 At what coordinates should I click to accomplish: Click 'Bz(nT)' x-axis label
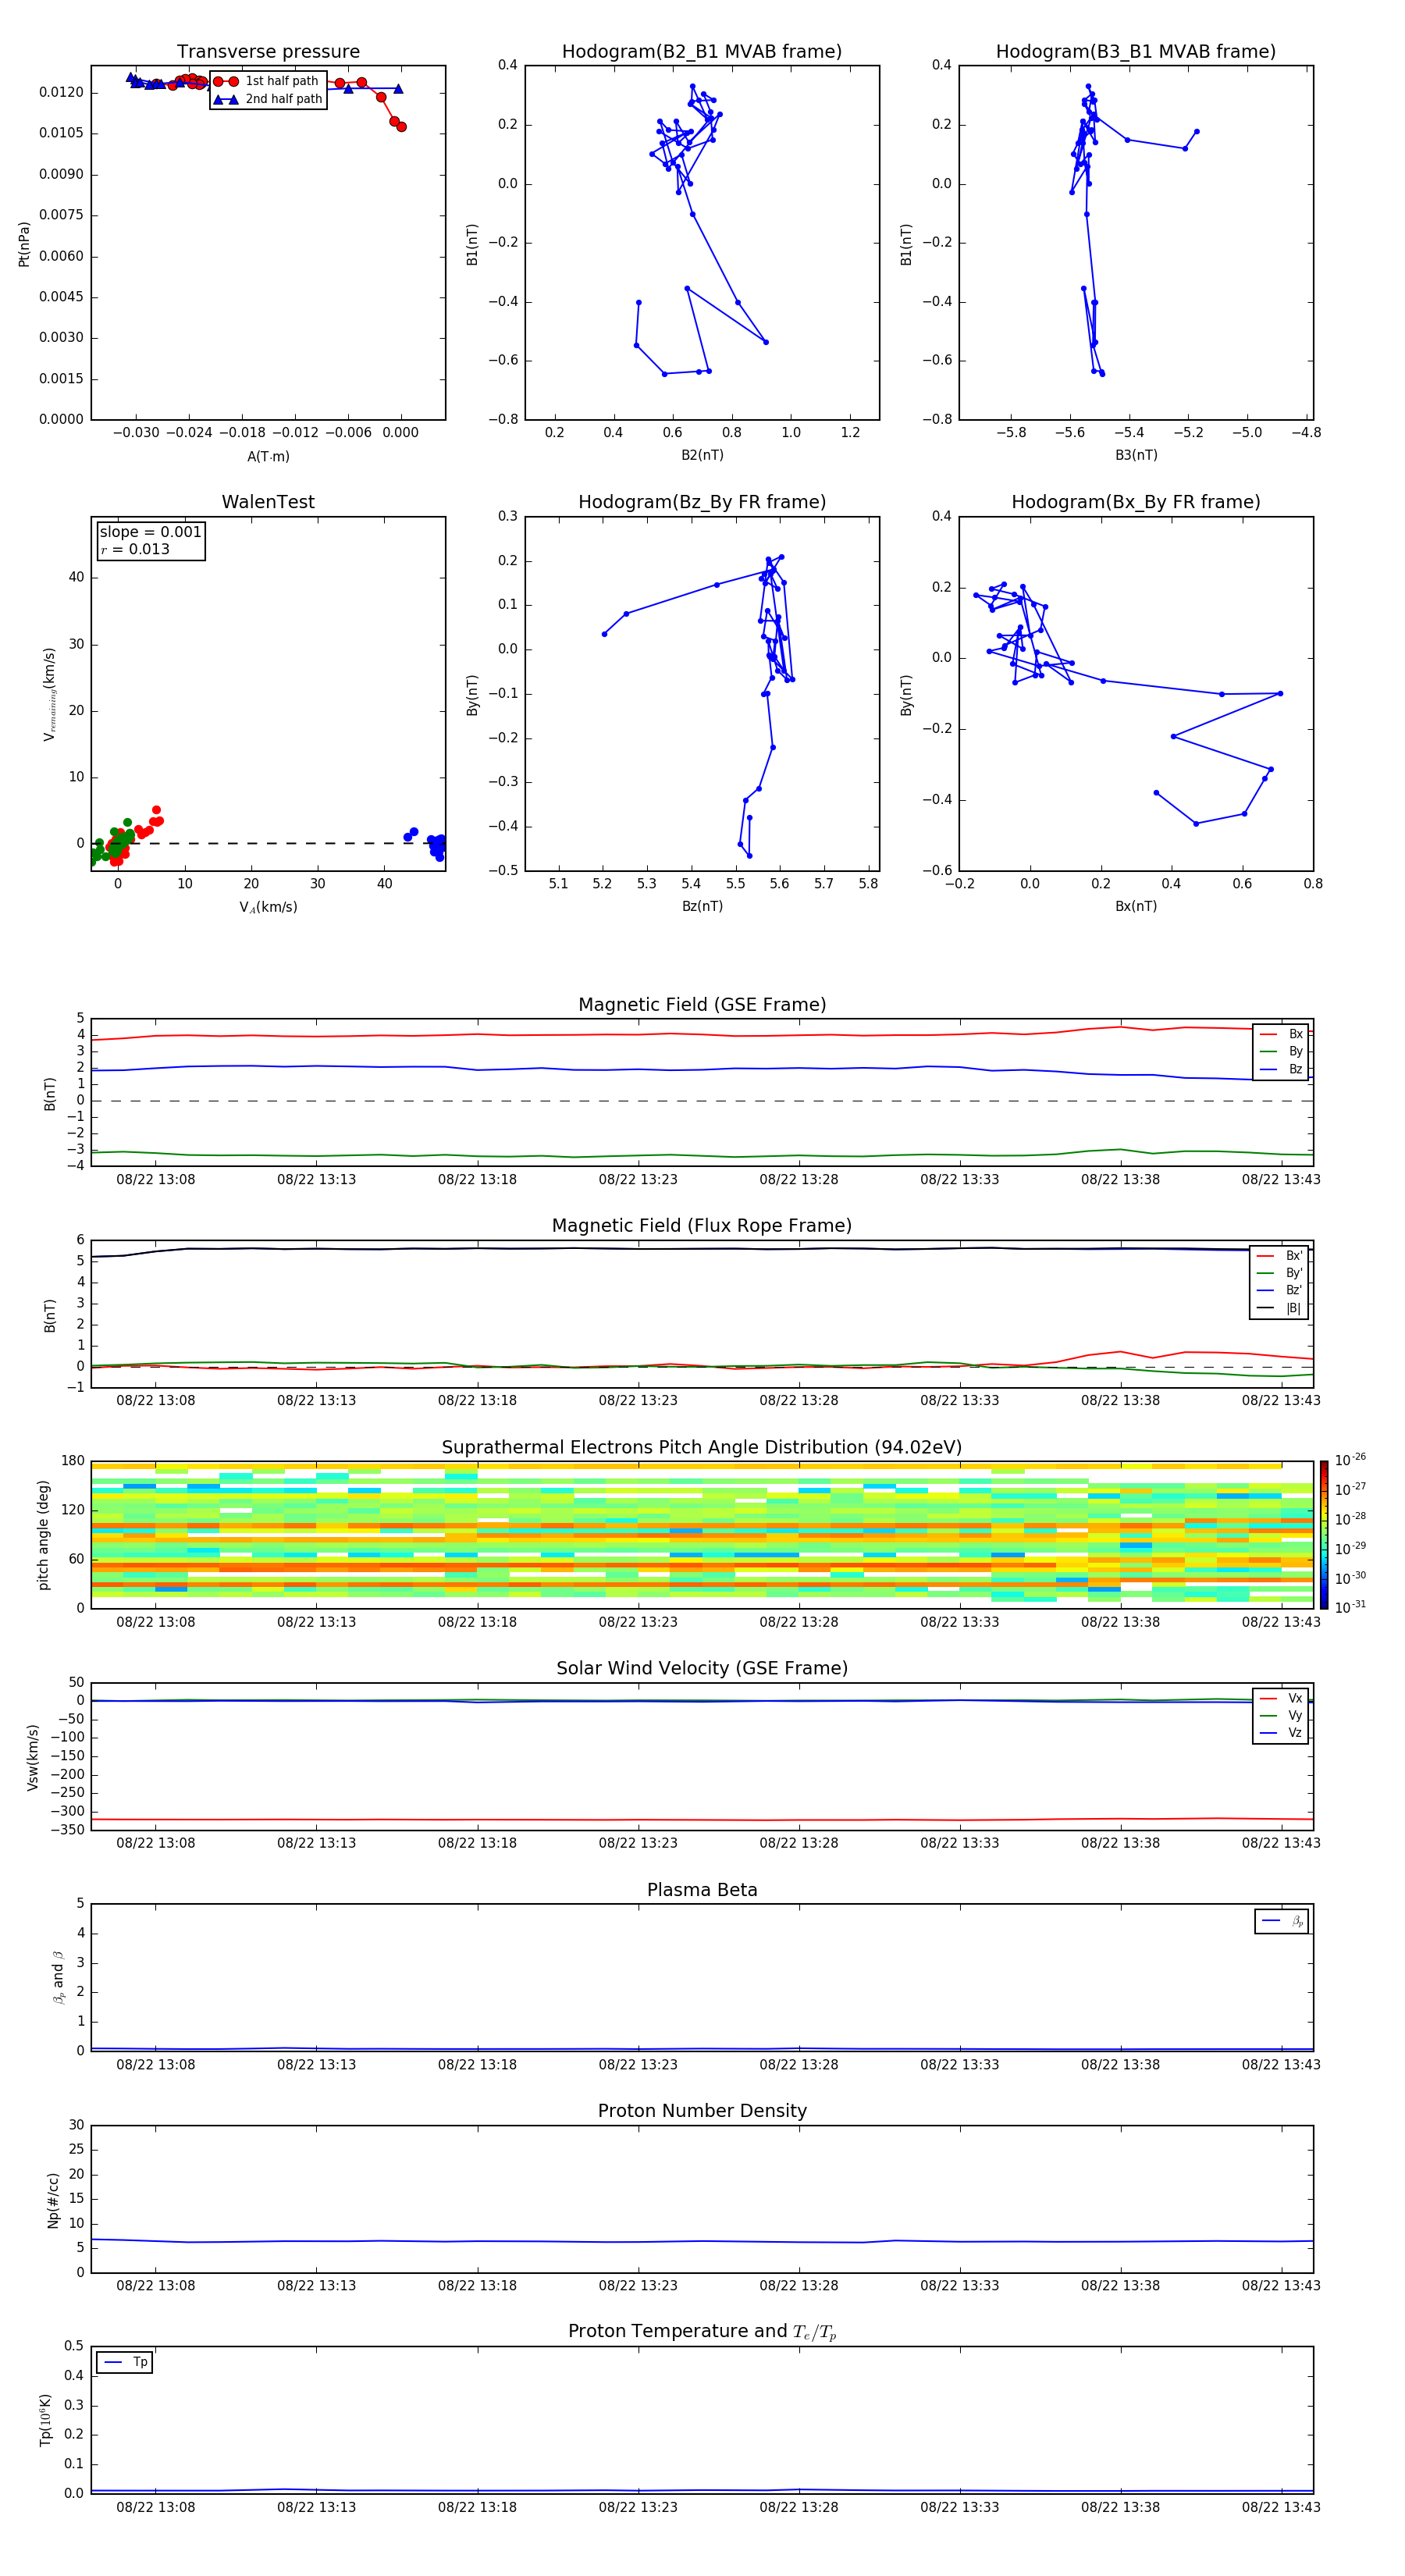pos(702,906)
